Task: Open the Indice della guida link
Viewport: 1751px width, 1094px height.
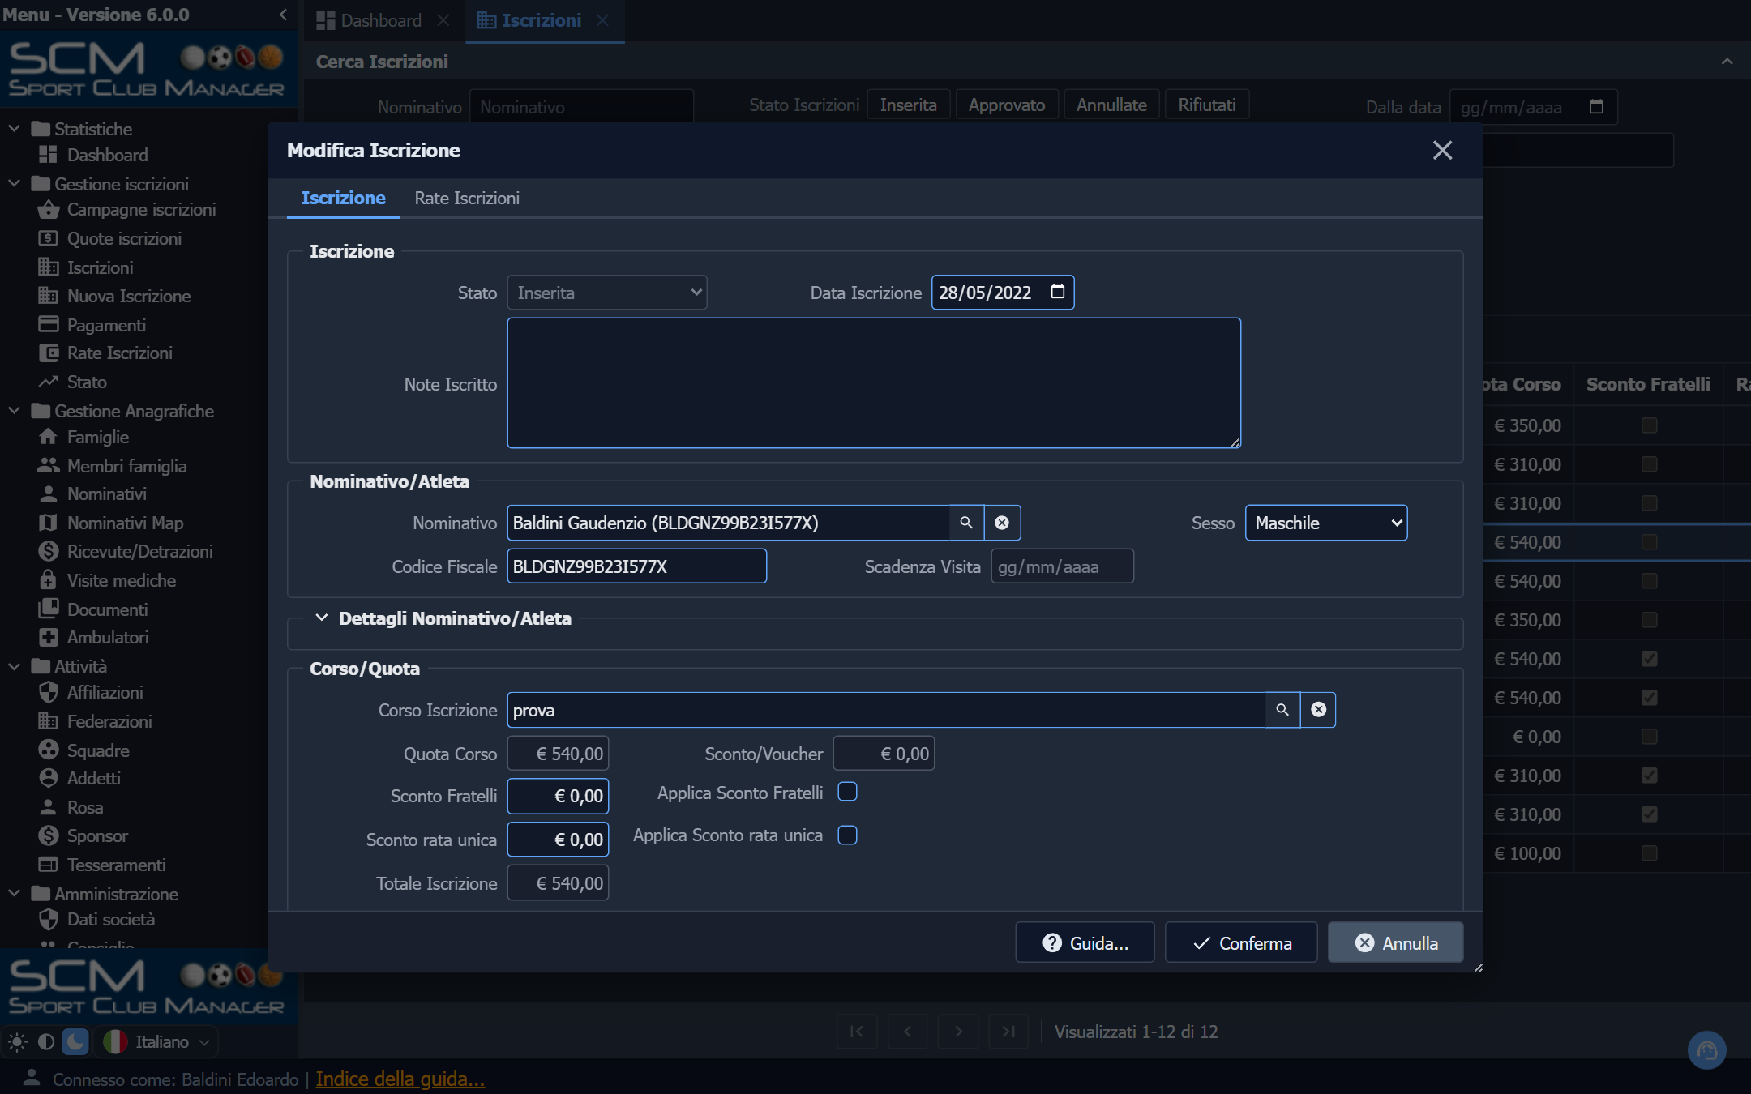Action: click(400, 1079)
